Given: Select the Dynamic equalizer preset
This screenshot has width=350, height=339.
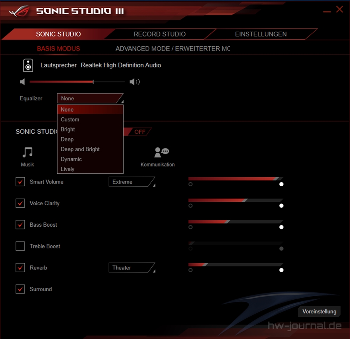Looking at the screenshot, I should 90,159.
